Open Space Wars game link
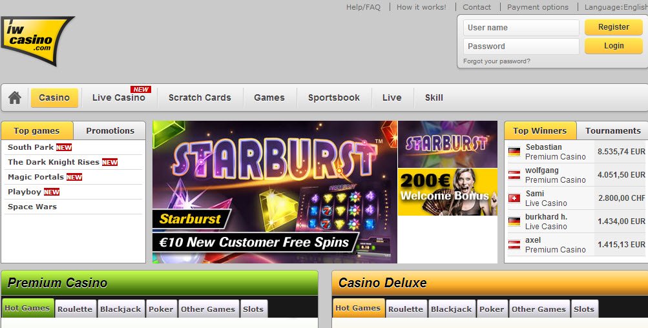The height and width of the screenshot is (328, 648). [x=32, y=207]
